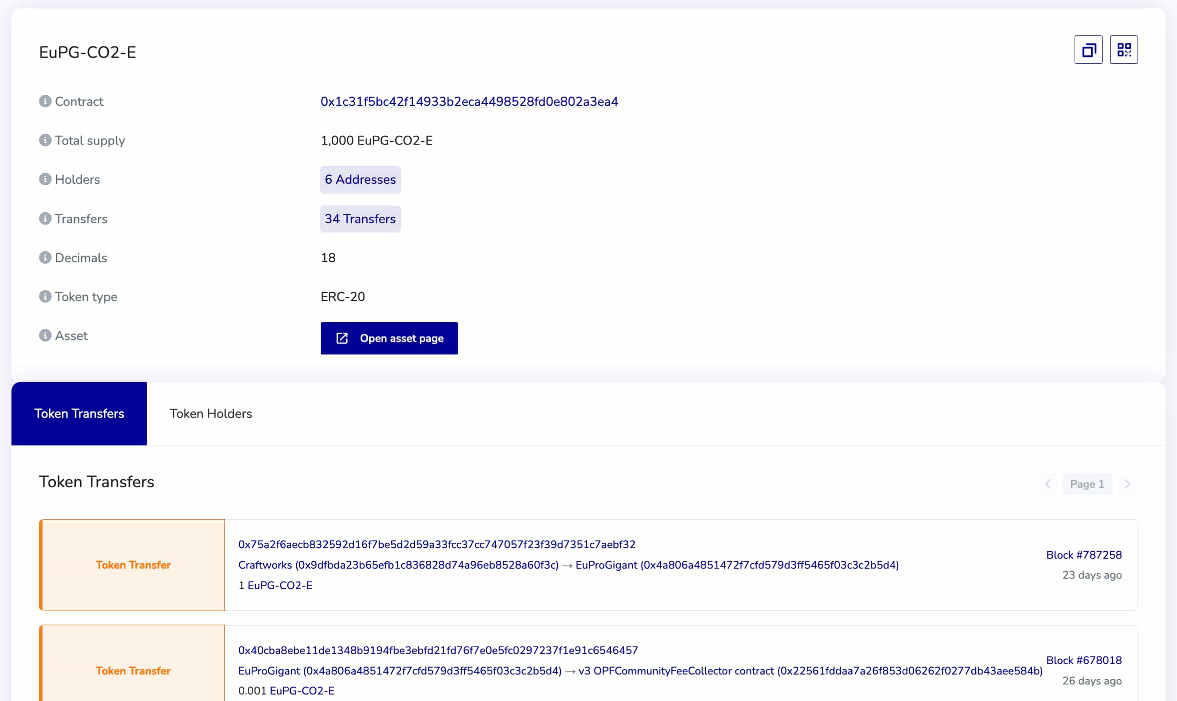Image resolution: width=1177 pixels, height=701 pixels.
Task: Click the info icon next to Decimals
Action: [45, 258]
